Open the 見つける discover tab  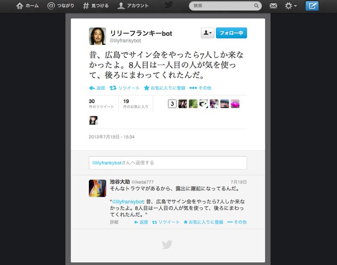click(95, 6)
